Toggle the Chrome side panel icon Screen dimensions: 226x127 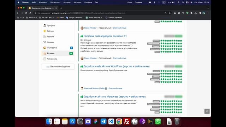pos(200,13)
